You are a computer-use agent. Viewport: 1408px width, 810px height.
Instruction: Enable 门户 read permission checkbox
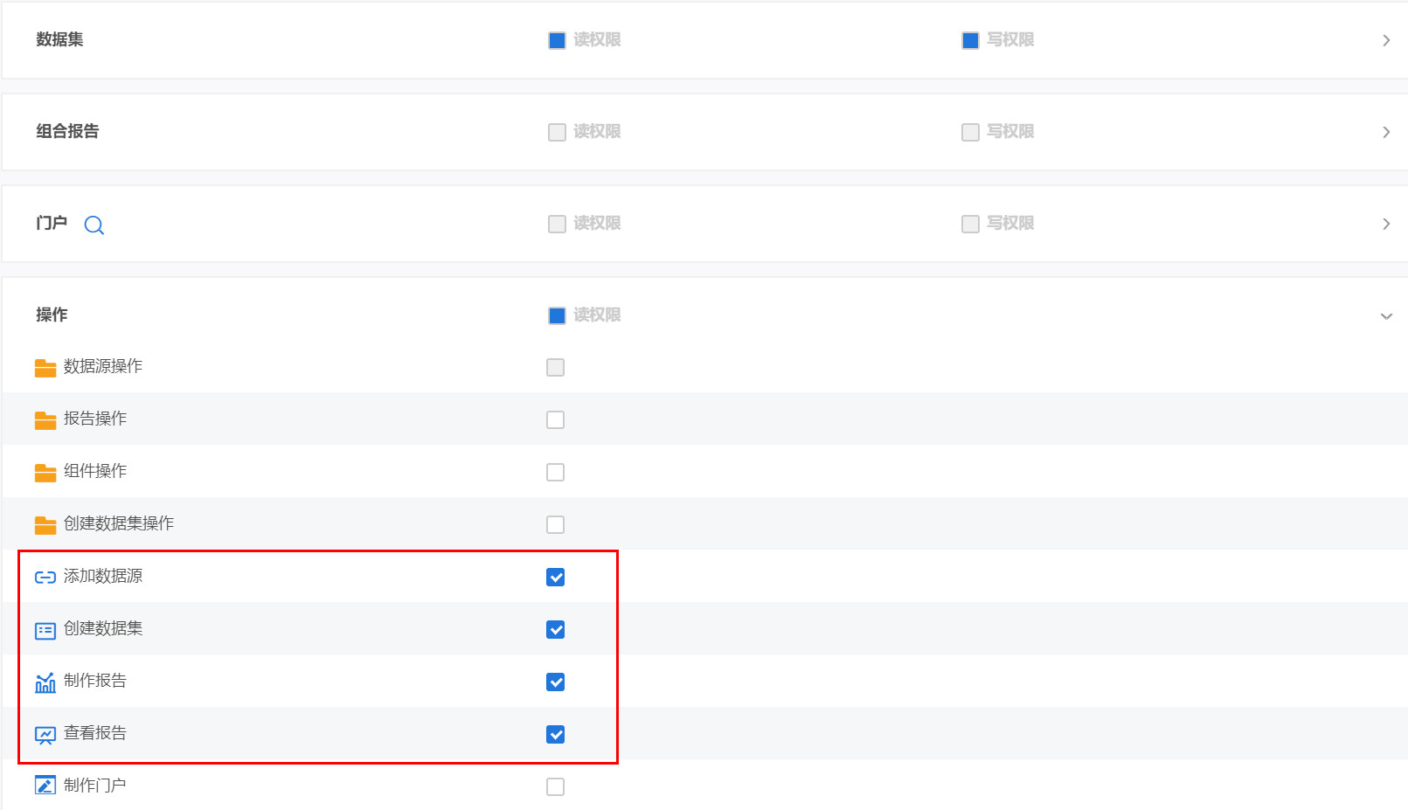click(x=557, y=224)
